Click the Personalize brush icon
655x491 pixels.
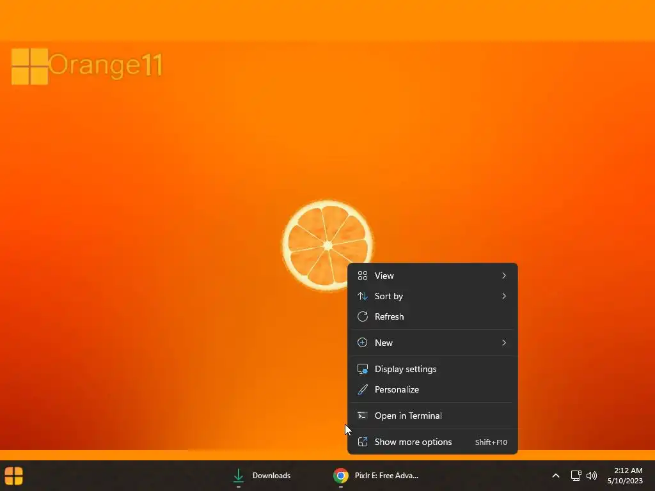[363, 389]
